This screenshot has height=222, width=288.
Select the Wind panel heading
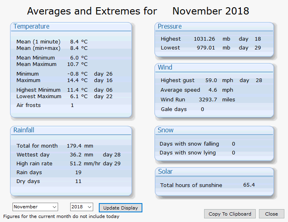pyautogui.click(x=165, y=68)
